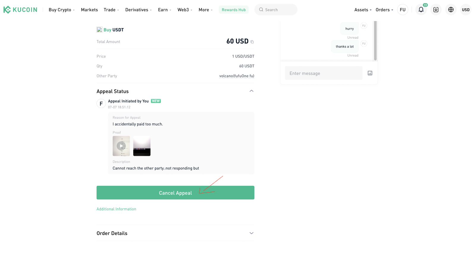This screenshot has width=475, height=254.
Task: Play the proof video thumbnail
Action: [x=121, y=146]
